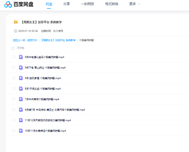
Task: Switch to the 分享 tab
Action: click(67, 4)
